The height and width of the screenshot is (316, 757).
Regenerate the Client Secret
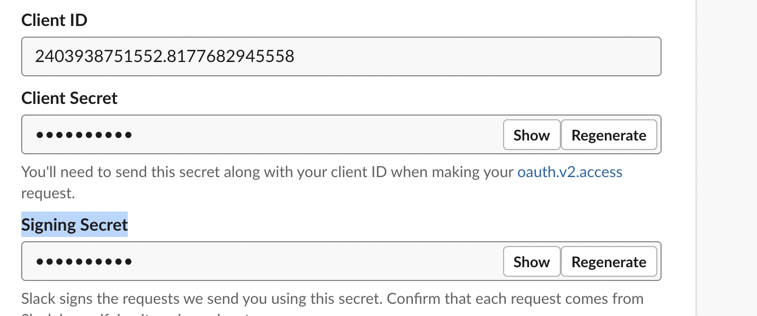pos(609,135)
